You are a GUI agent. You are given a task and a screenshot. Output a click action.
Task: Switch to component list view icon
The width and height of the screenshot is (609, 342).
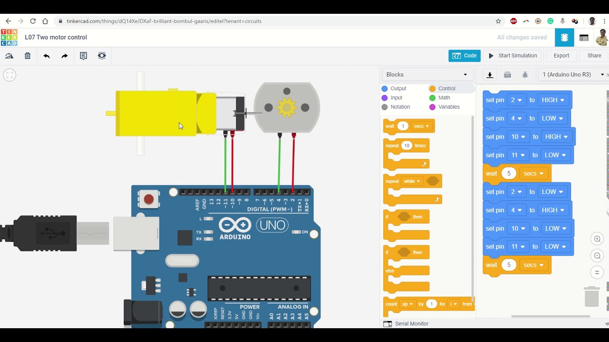584,38
